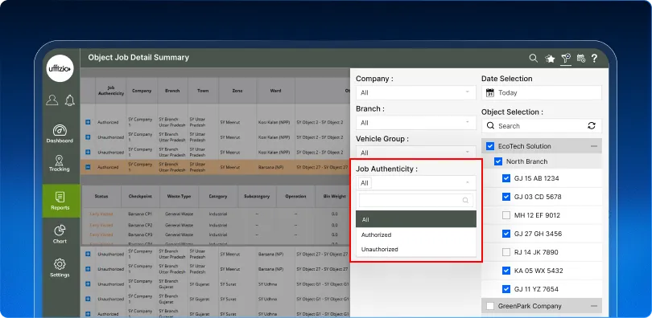Sort by Town column header
Image resolution: width=652 pixels, height=318 pixels.
(203, 91)
